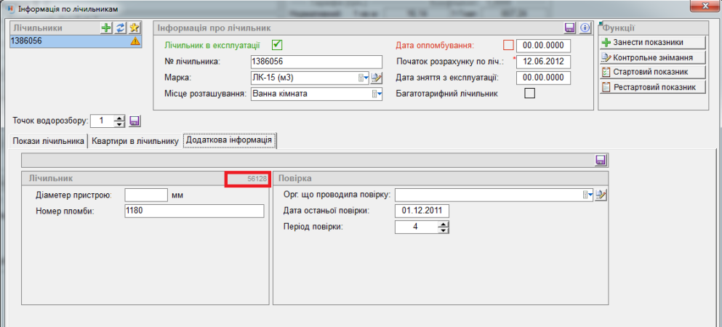Click the Занести показники button
The image size is (722, 327).
tap(652, 42)
